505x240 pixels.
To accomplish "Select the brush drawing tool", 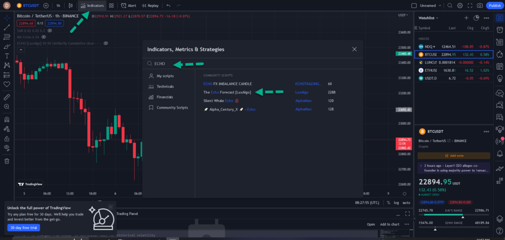I will click(7, 46).
